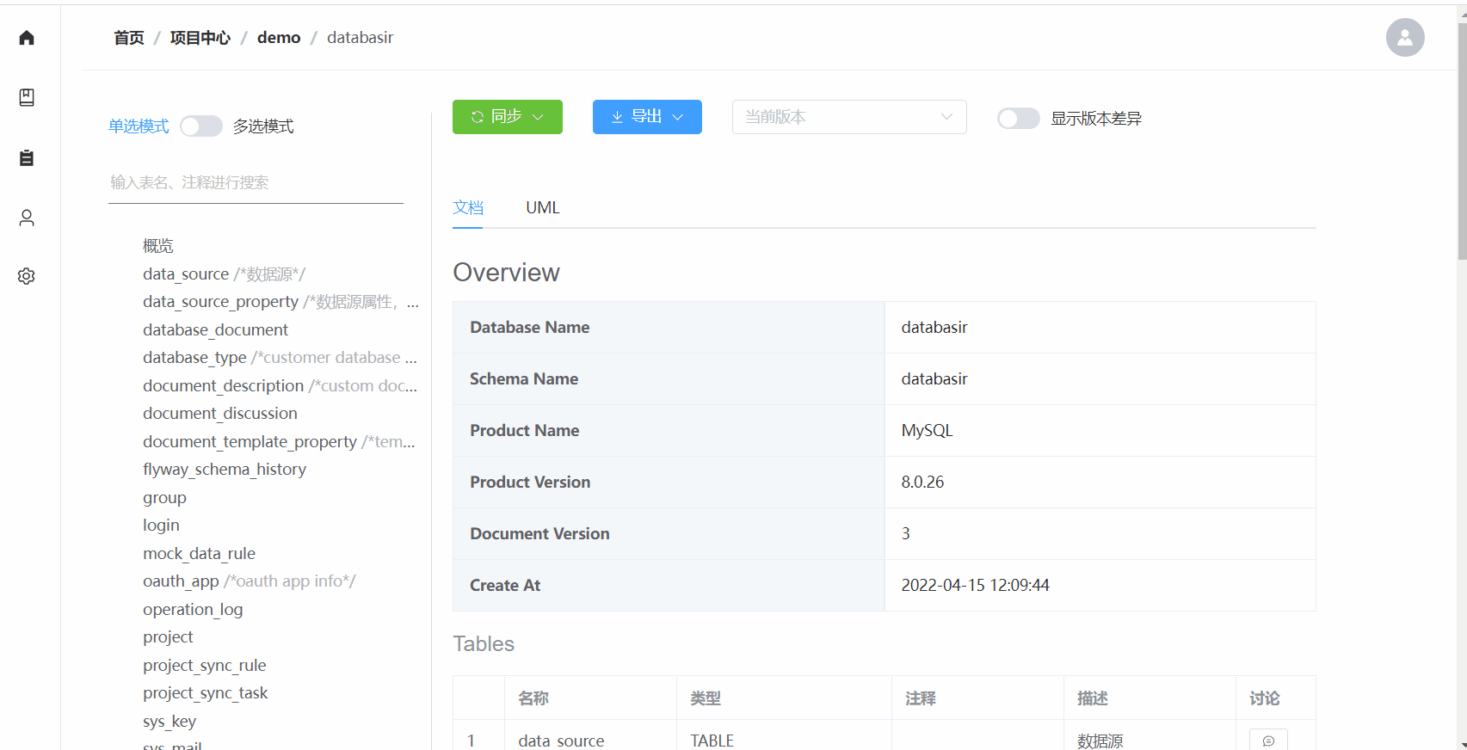Click the clipboard icon in sidebar

pyautogui.click(x=27, y=157)
